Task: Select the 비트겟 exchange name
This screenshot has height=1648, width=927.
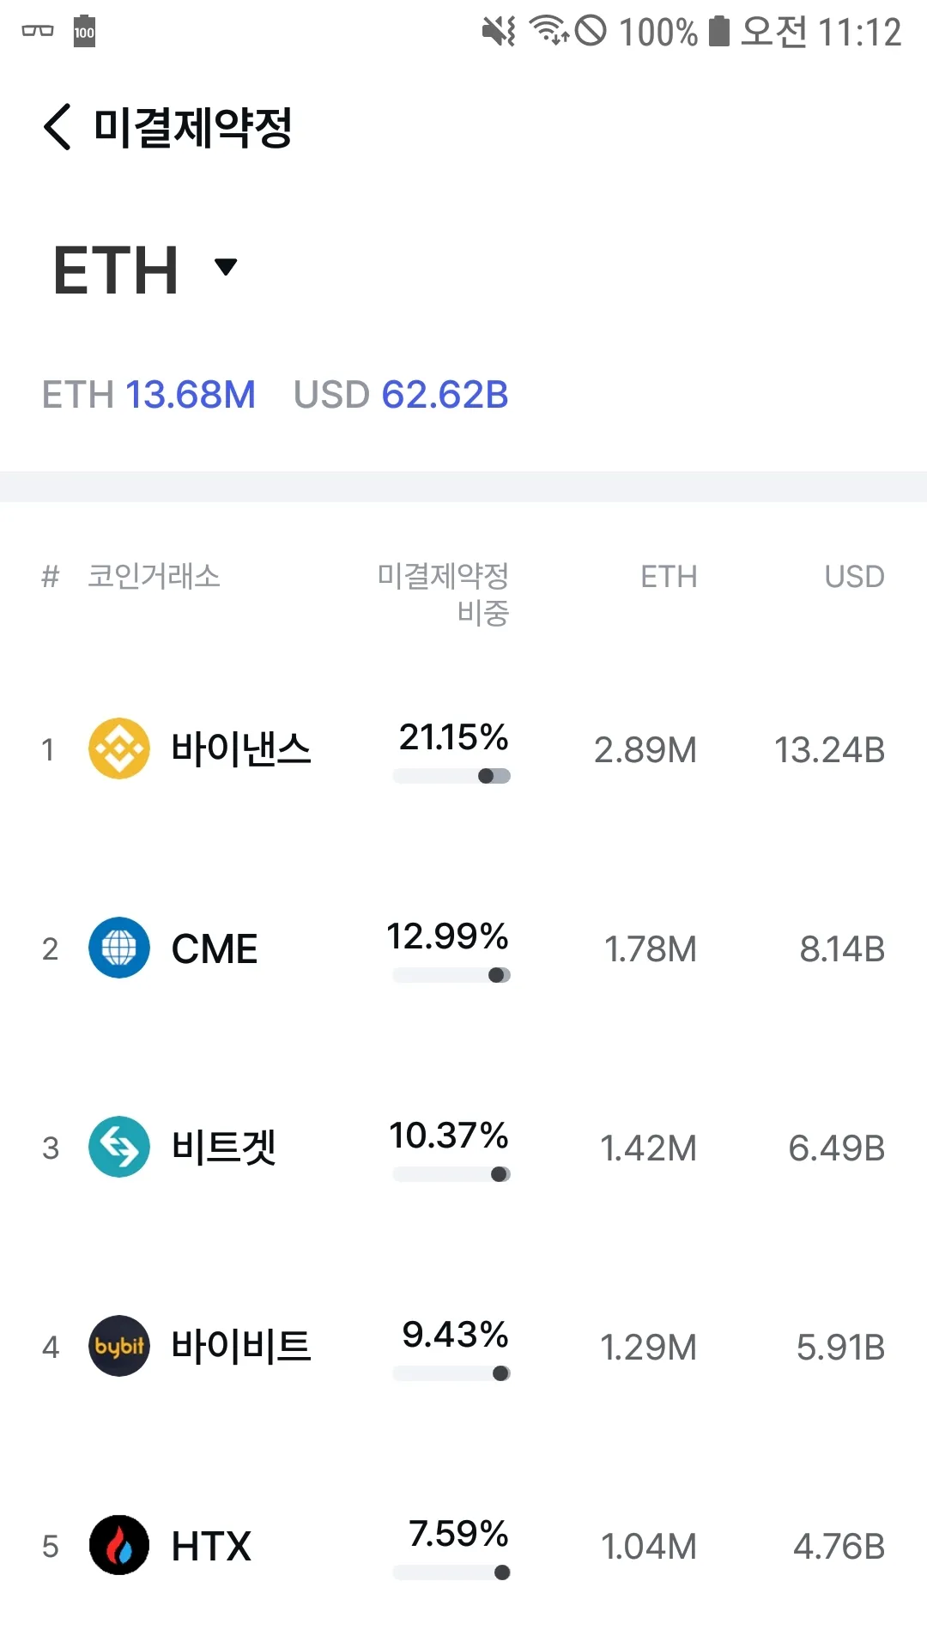Action: [x=224, y=1148]
